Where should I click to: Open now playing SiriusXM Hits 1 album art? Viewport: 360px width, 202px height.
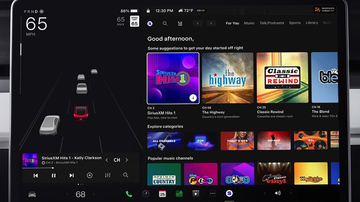click(x=30, y=160)
